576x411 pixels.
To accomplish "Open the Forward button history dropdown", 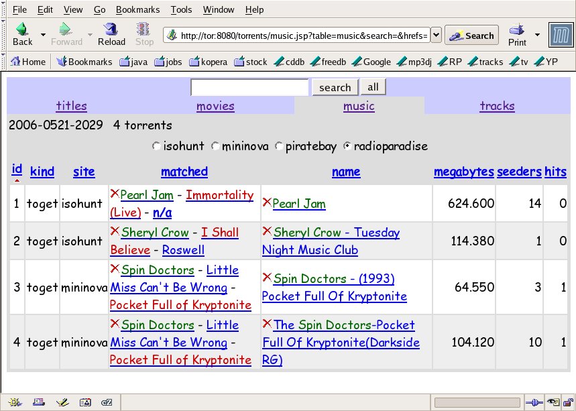I will [x=90, y=35].
